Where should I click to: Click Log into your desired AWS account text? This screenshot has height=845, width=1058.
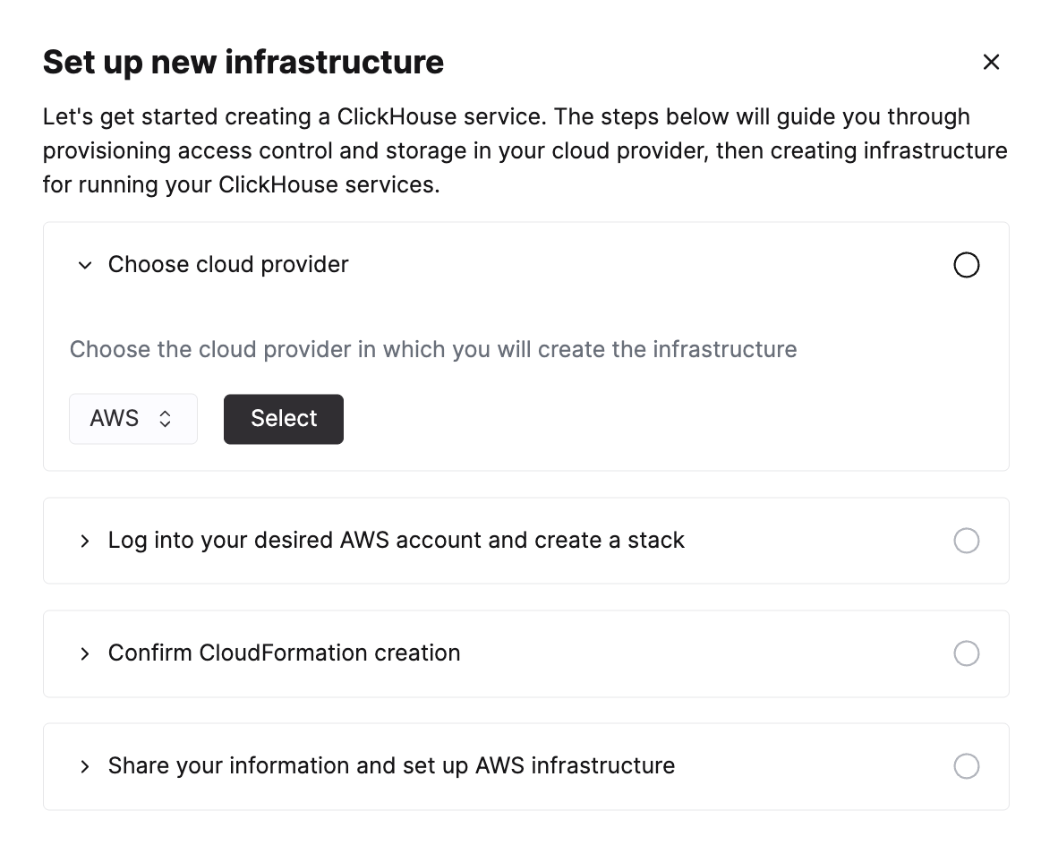coord(396,541)
